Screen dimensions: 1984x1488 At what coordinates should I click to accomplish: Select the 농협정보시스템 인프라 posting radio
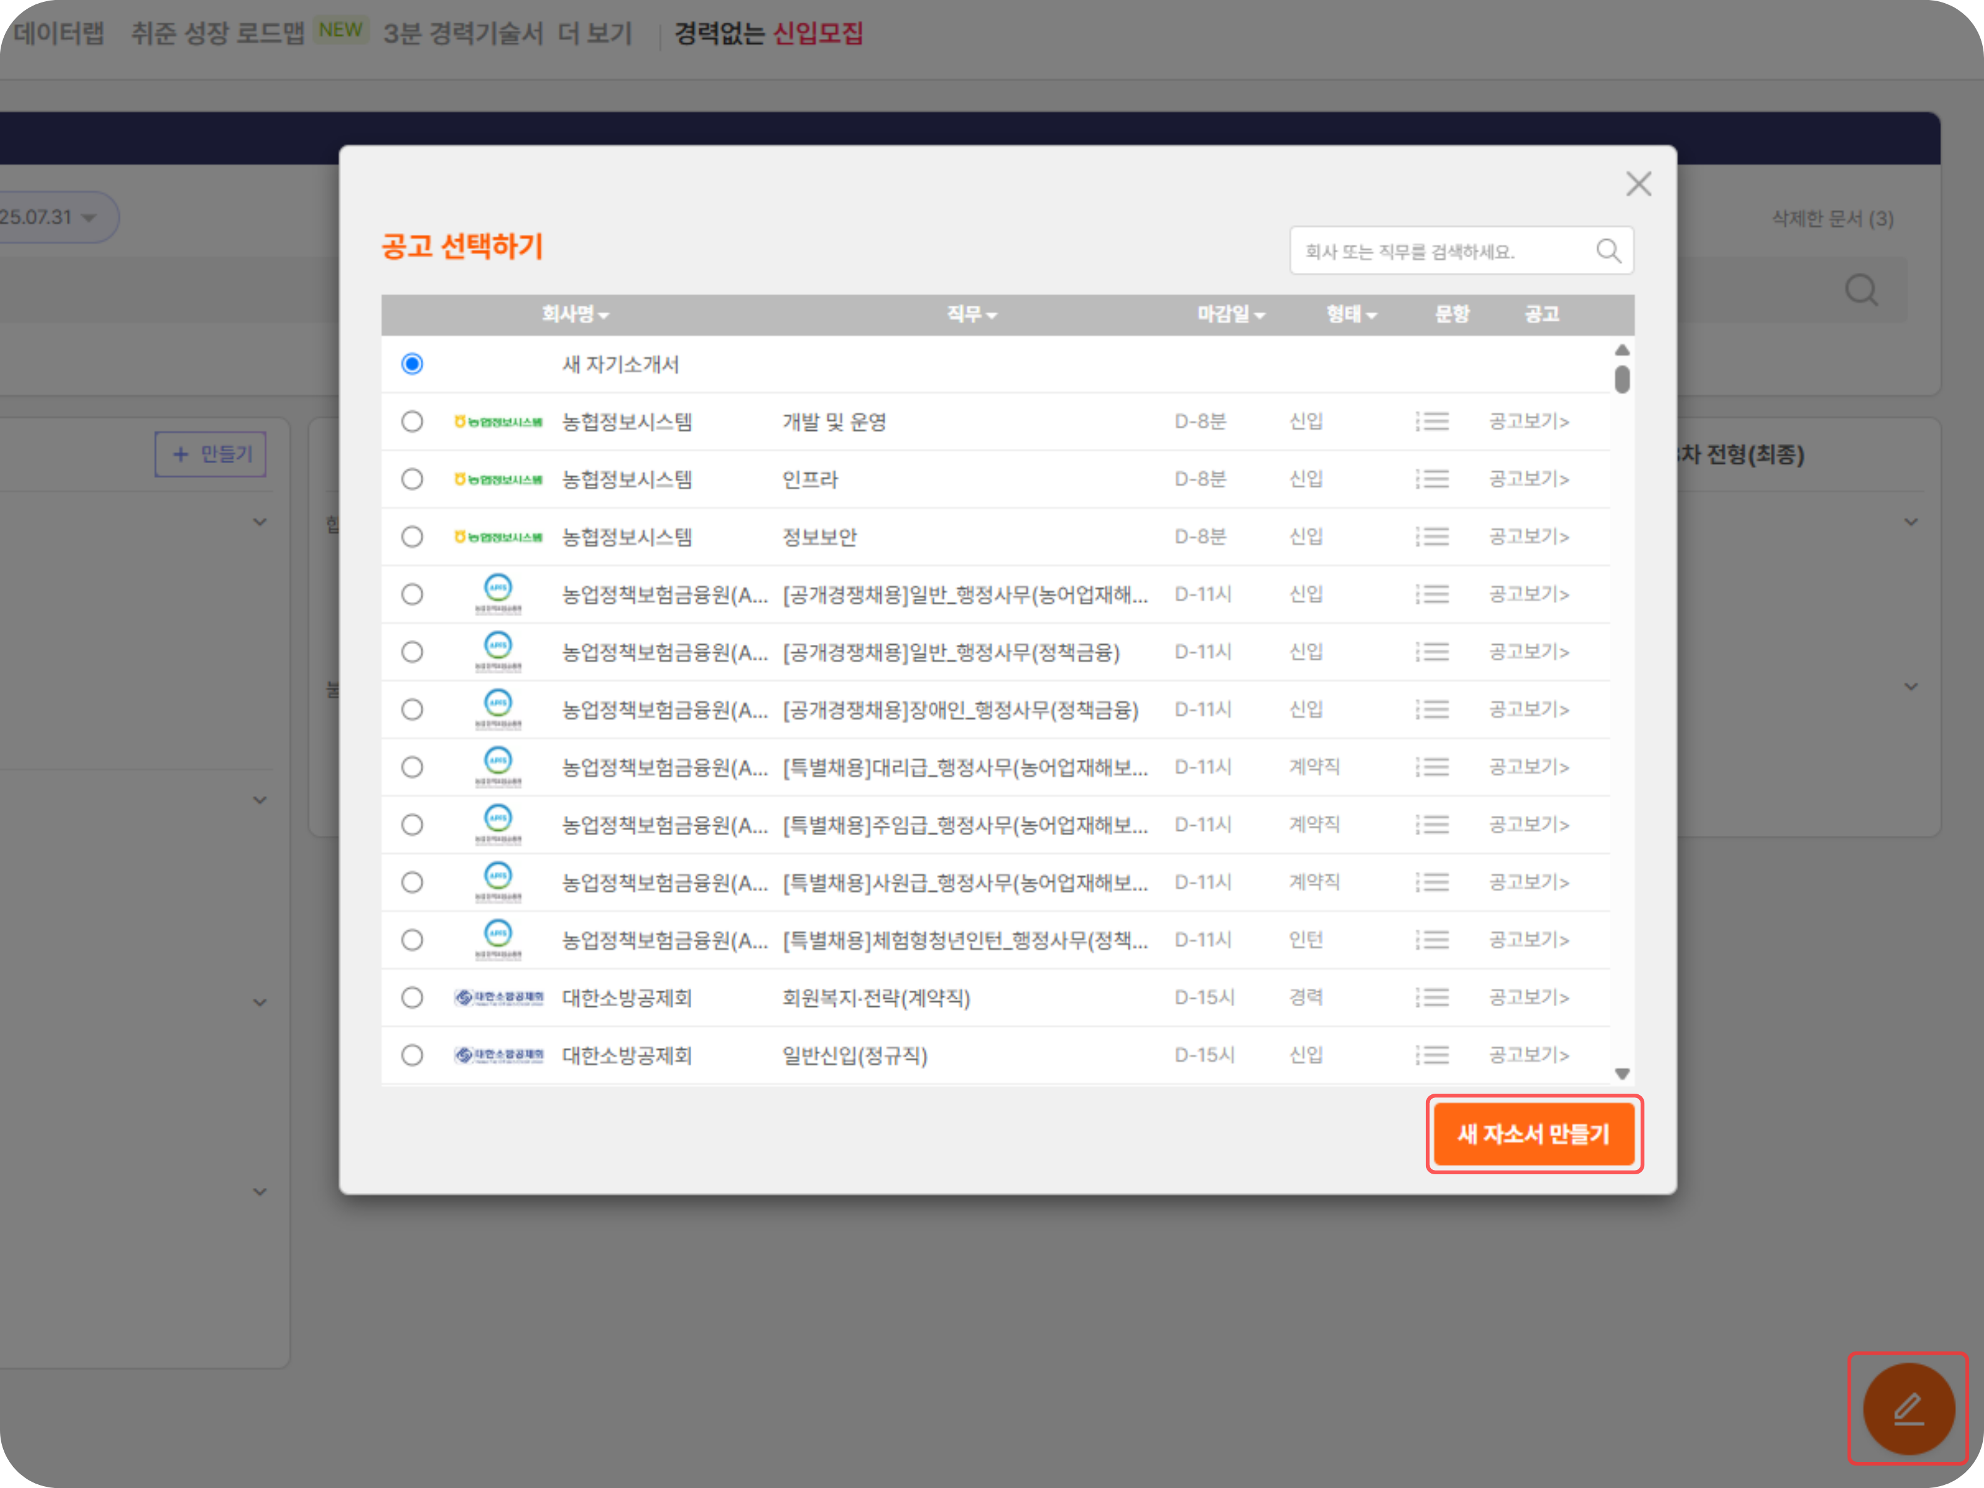click(412, 478)
